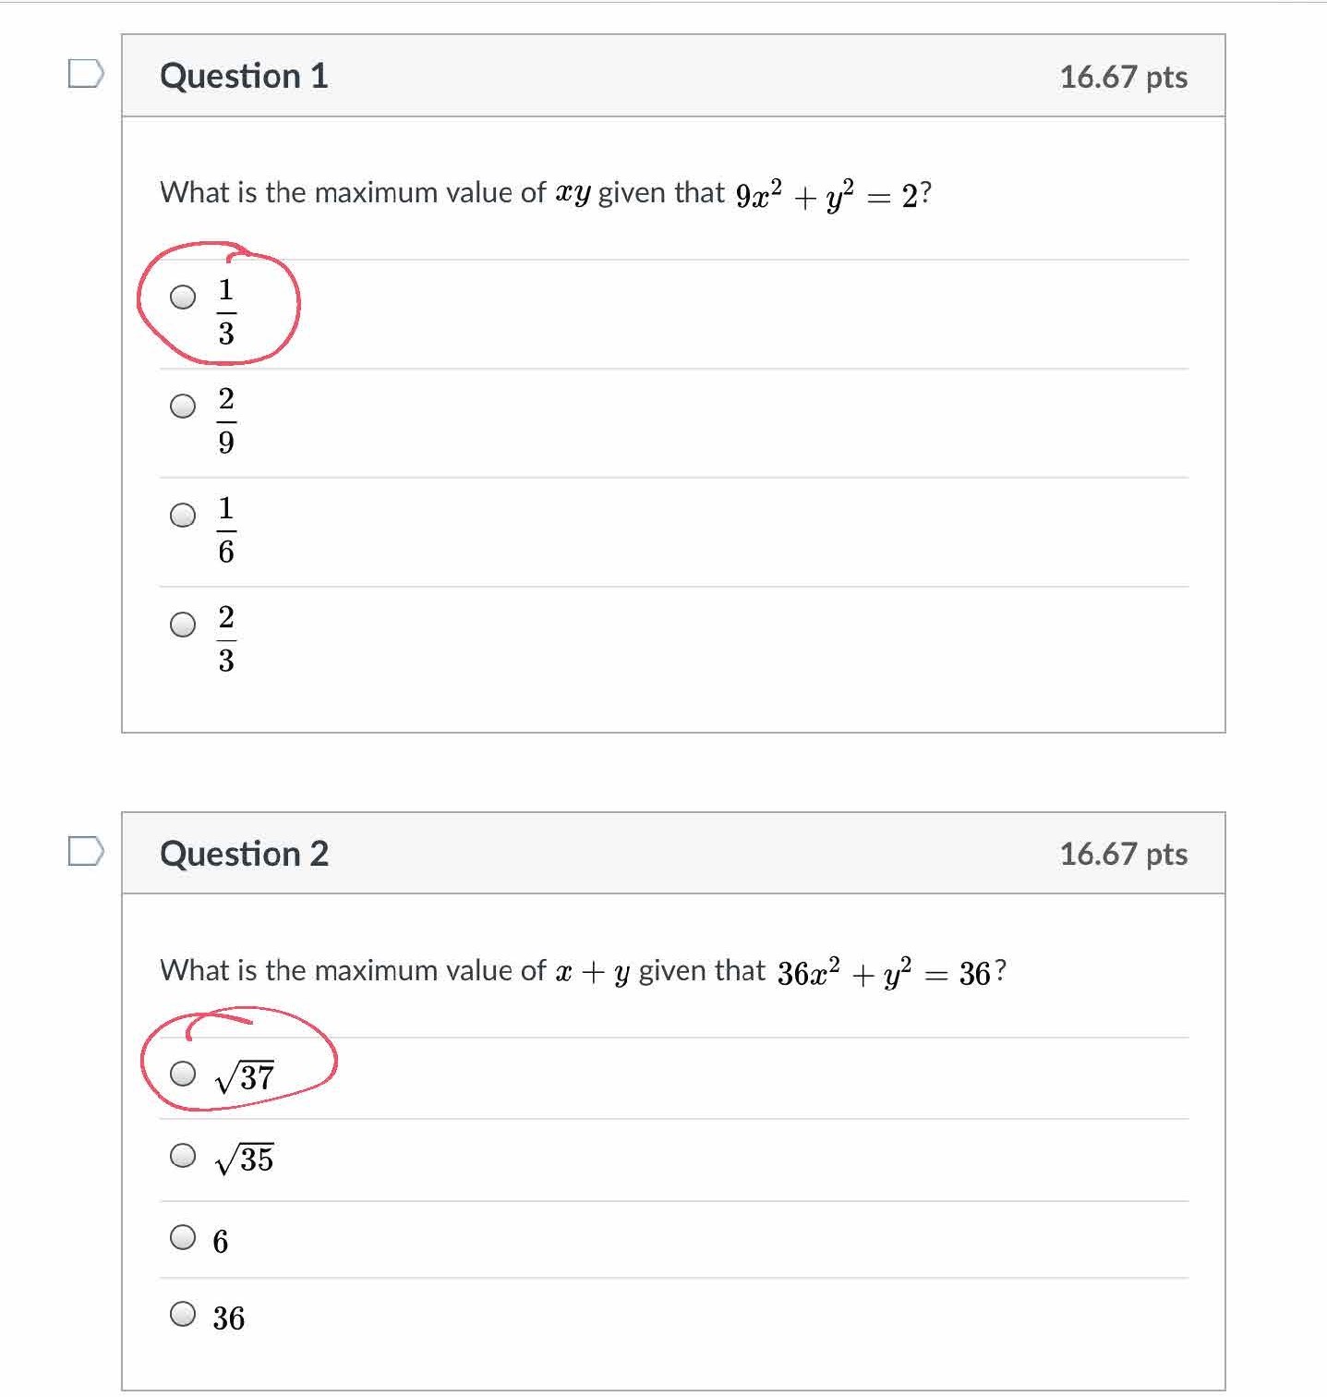Image resolution: width=1327 pixels, height=1397 pixels.
Task: Flag Question 1 for review
Action: (85, 74)
